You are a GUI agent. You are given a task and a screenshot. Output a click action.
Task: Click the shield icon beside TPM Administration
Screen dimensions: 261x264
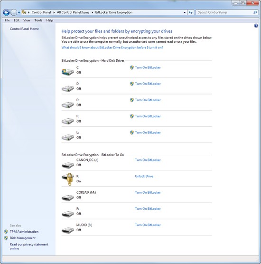point(6,232)
